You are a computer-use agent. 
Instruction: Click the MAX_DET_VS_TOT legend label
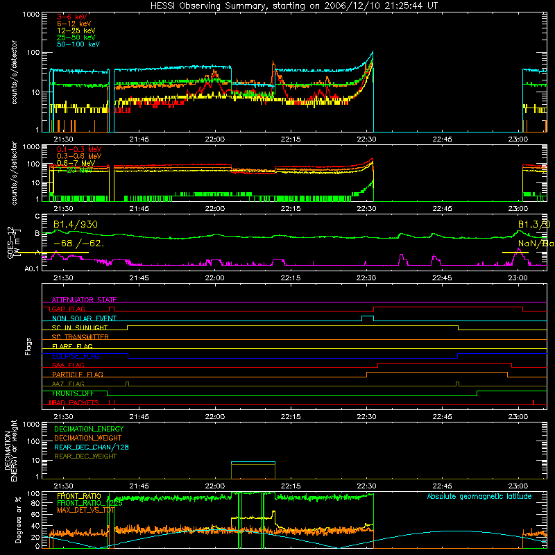85,511
